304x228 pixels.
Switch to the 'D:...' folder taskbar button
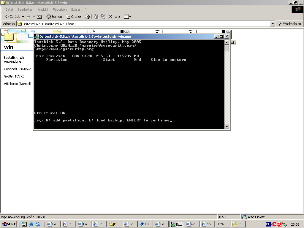(x=115, y=224)
